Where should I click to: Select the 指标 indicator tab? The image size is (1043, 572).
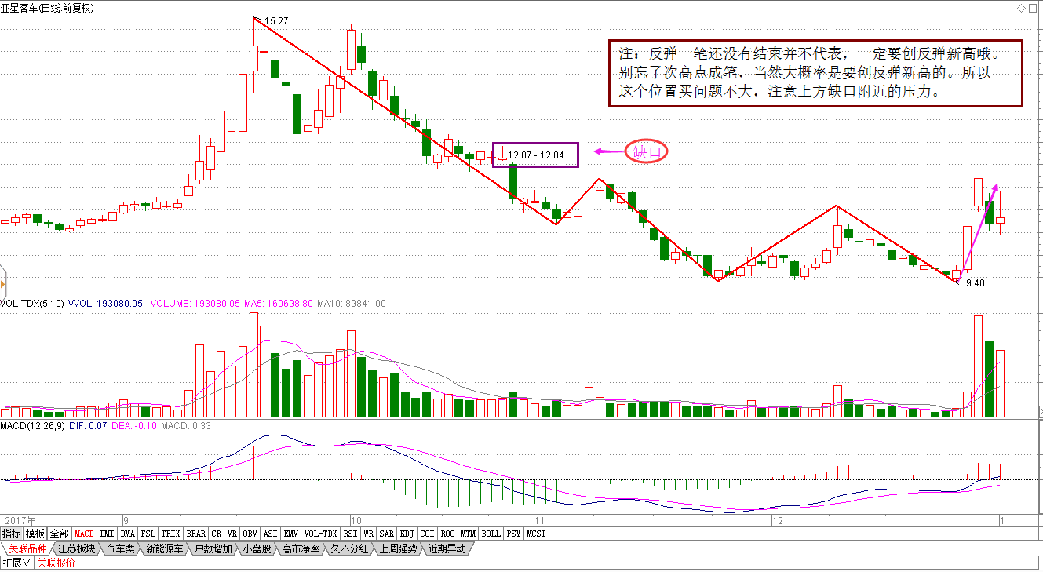[x=12, y=534]
